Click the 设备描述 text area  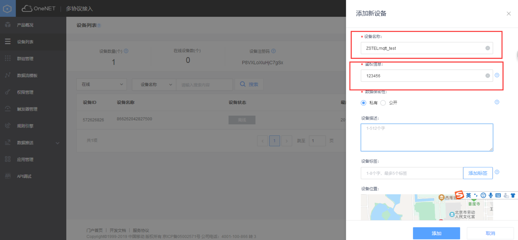(427, 137)
